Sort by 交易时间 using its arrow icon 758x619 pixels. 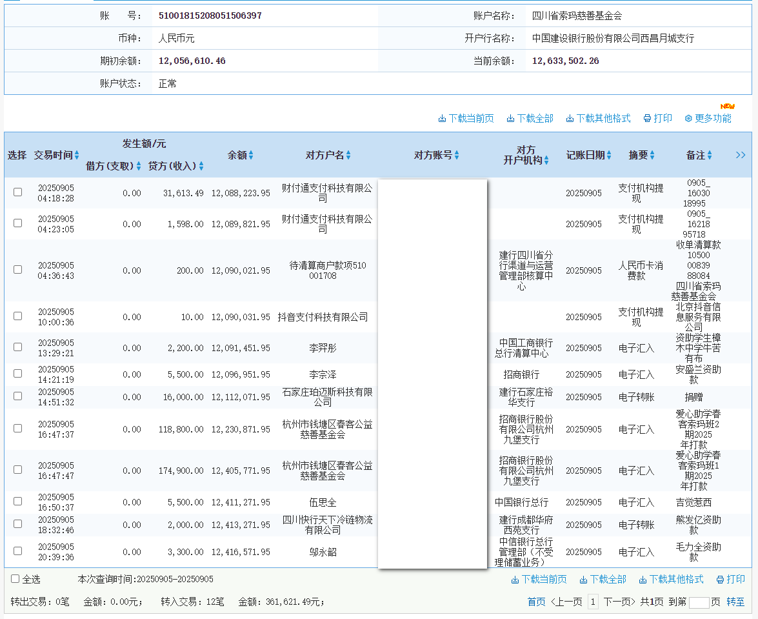[x=77, y=156]
